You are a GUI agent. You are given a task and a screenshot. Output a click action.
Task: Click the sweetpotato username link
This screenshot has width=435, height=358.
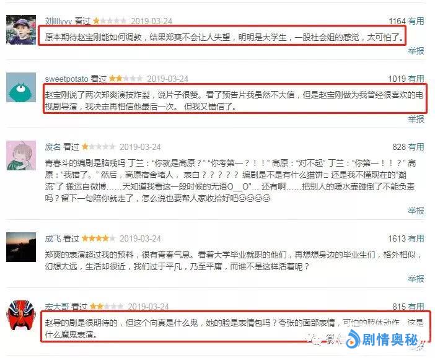coord(66,79)
